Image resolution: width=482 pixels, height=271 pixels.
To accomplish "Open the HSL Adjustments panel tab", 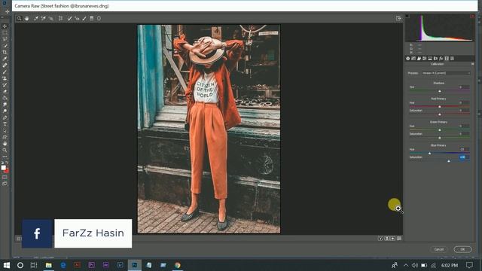I will (x=425, y=59).
